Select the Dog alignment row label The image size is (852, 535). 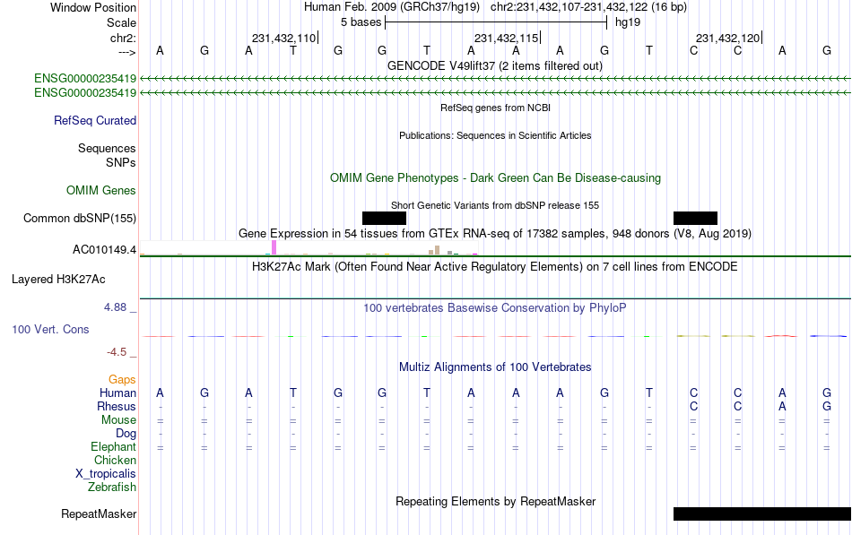click(126, 434)
